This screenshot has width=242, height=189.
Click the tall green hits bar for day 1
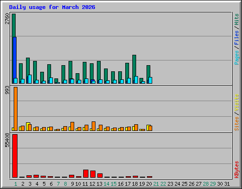(x=14, y=25)
